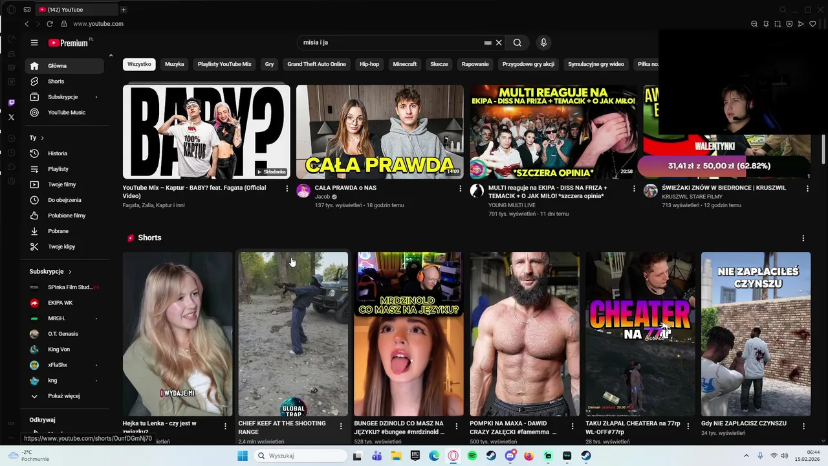The width and height of the screenshot is (828, 466).
Task: Start voice search with the microphone
Action: [x=543, y=43]
